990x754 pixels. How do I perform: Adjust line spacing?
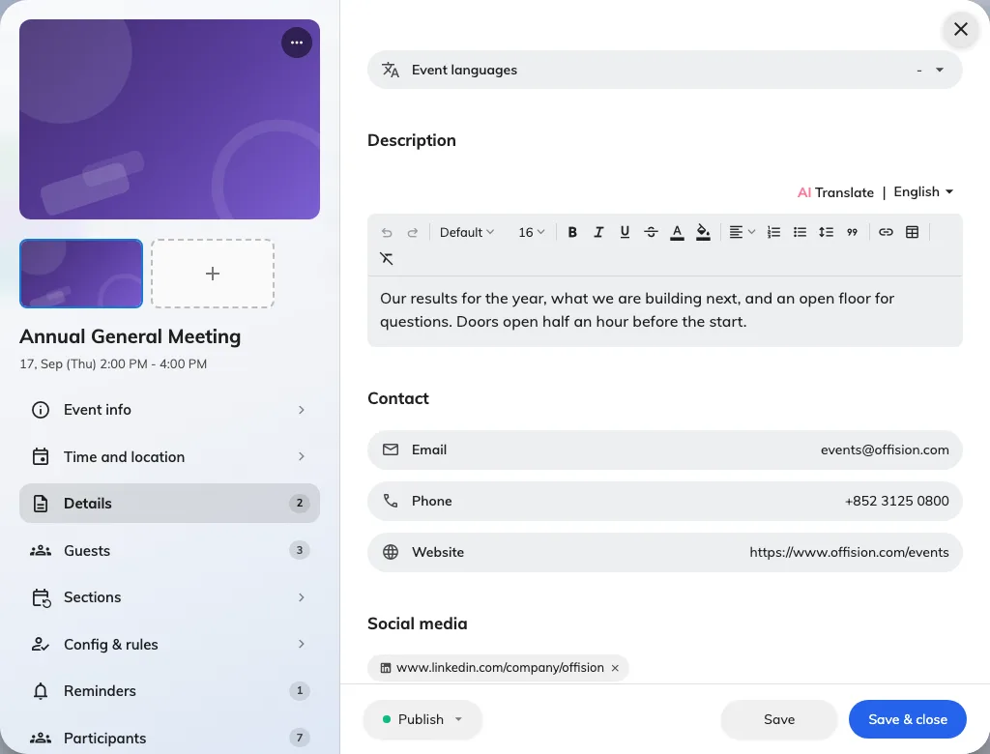pos(826,232)
